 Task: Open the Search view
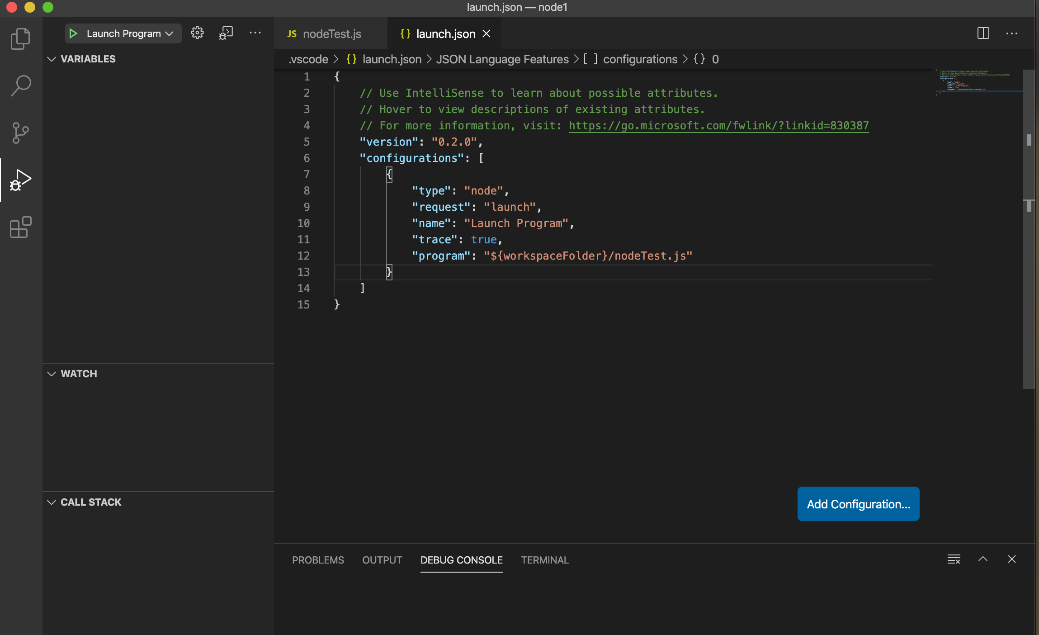coord(20,85)
